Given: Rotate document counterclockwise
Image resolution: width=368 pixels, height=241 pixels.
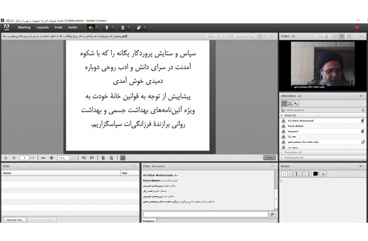Looking at the screenshot, I should click(x=83, y=158).
